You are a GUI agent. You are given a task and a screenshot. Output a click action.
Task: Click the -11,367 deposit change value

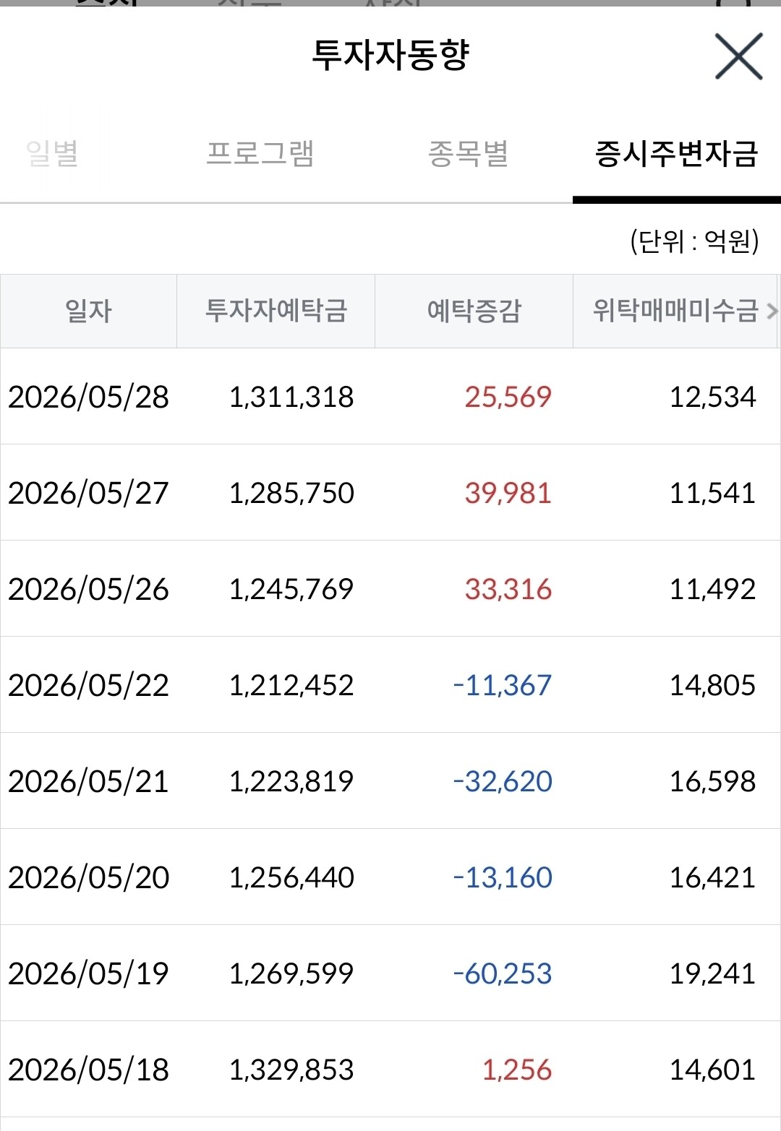click(503, 685)
